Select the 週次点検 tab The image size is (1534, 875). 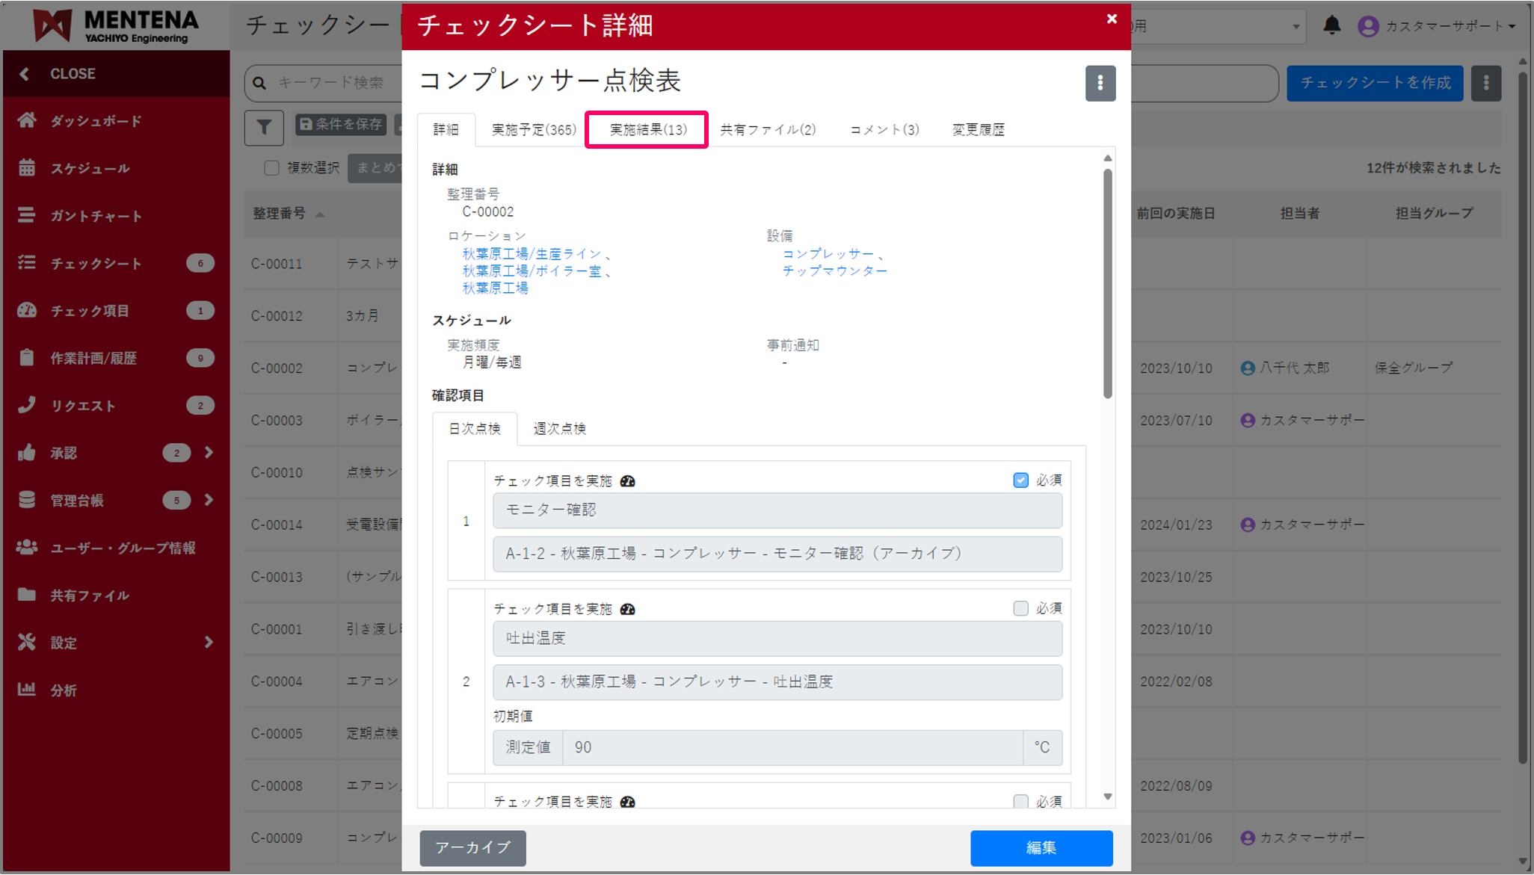(559, 429)
